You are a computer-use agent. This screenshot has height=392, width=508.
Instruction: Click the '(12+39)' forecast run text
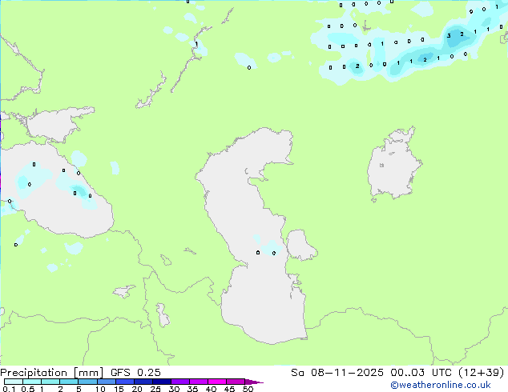pyautogui.click(x=482, y=373)
